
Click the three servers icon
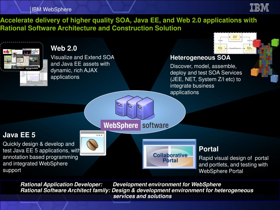point(135,107)
